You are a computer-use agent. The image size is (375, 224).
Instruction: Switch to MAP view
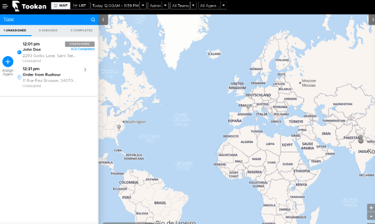tap(60, 6)
